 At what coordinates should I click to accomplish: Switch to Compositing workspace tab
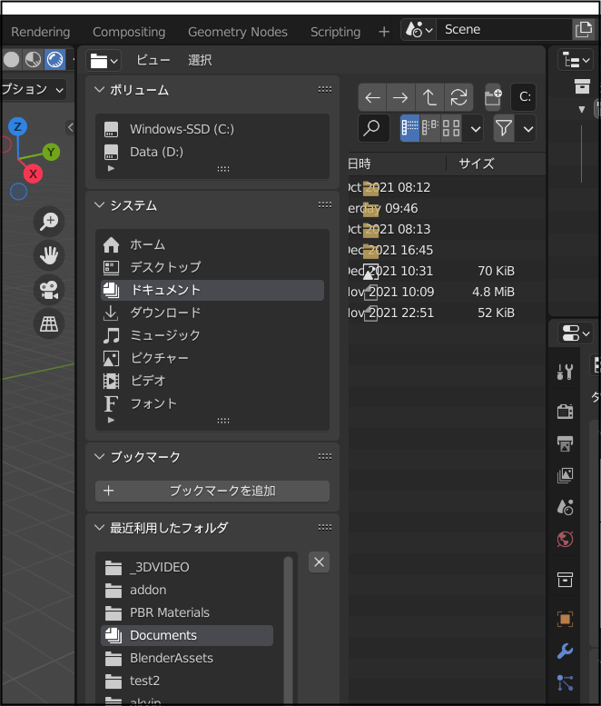click(129, 32)
